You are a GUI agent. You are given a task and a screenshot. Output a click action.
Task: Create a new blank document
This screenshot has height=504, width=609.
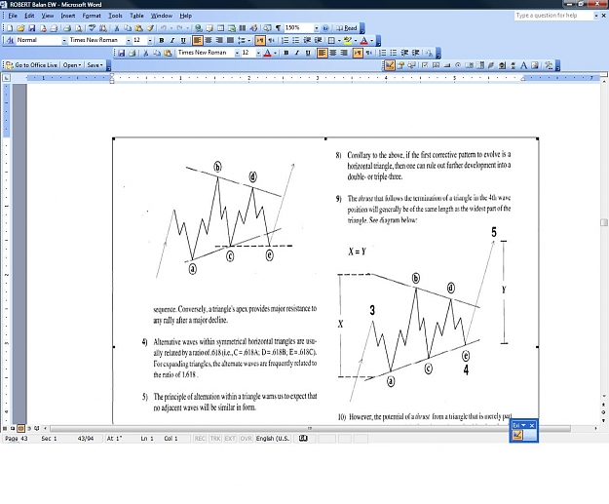tap(10, 28)
